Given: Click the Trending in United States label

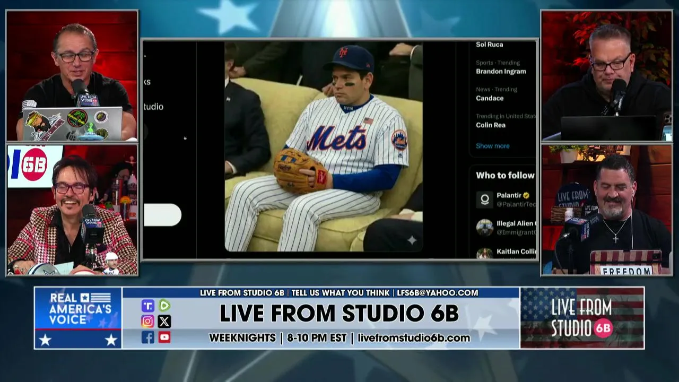Looking at the screenshot, I should click(506, 116).
